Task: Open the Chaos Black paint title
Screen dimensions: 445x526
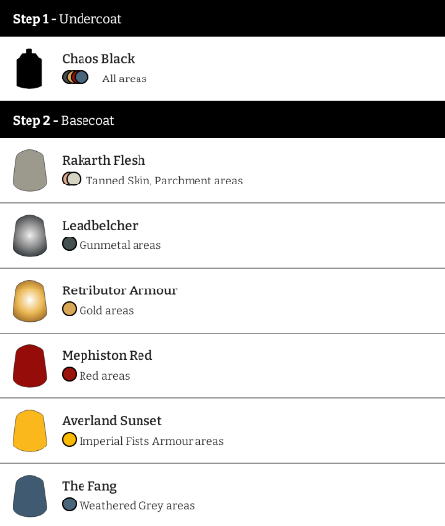Action: (98, 58)
